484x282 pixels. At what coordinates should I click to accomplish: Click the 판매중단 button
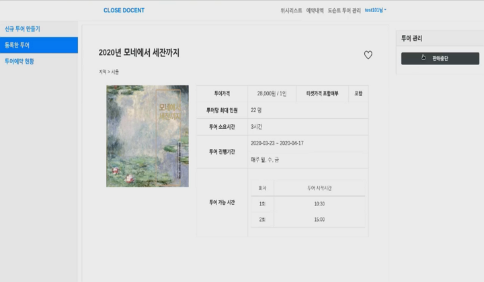click(x=440, y=58)
